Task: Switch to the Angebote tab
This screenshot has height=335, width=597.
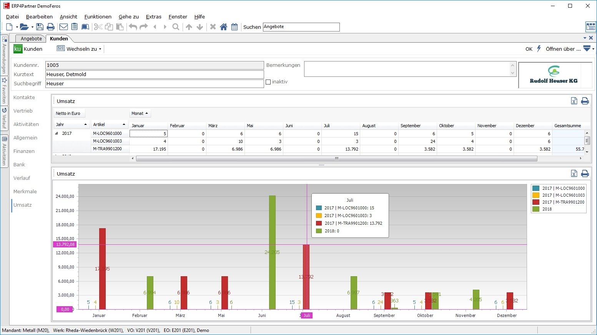Action: pos(31,38)
